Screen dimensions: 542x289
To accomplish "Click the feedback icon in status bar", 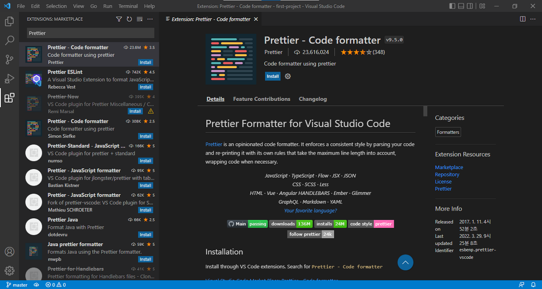I will [522, 285].
